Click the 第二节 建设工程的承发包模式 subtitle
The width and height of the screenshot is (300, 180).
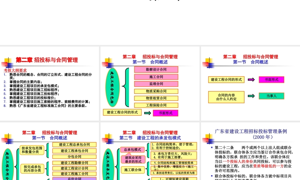(150, 138)
